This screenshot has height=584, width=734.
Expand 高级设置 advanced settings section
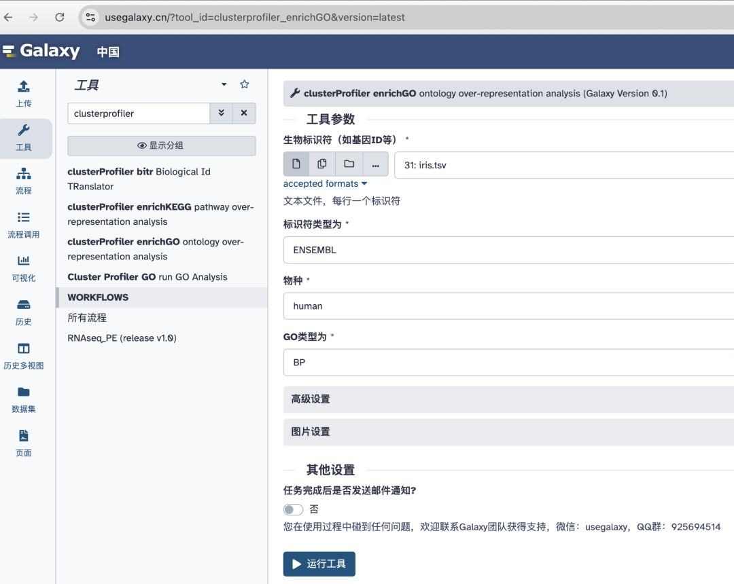click(x=508, y=399)
